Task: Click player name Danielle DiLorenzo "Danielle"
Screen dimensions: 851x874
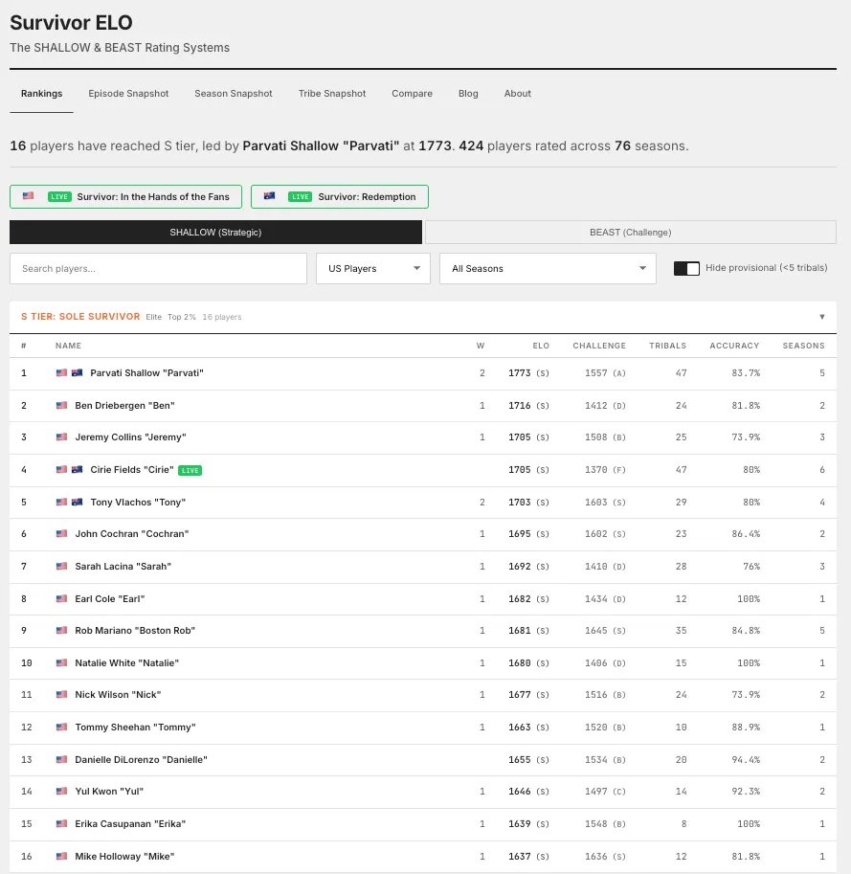Action: point(141,759)
